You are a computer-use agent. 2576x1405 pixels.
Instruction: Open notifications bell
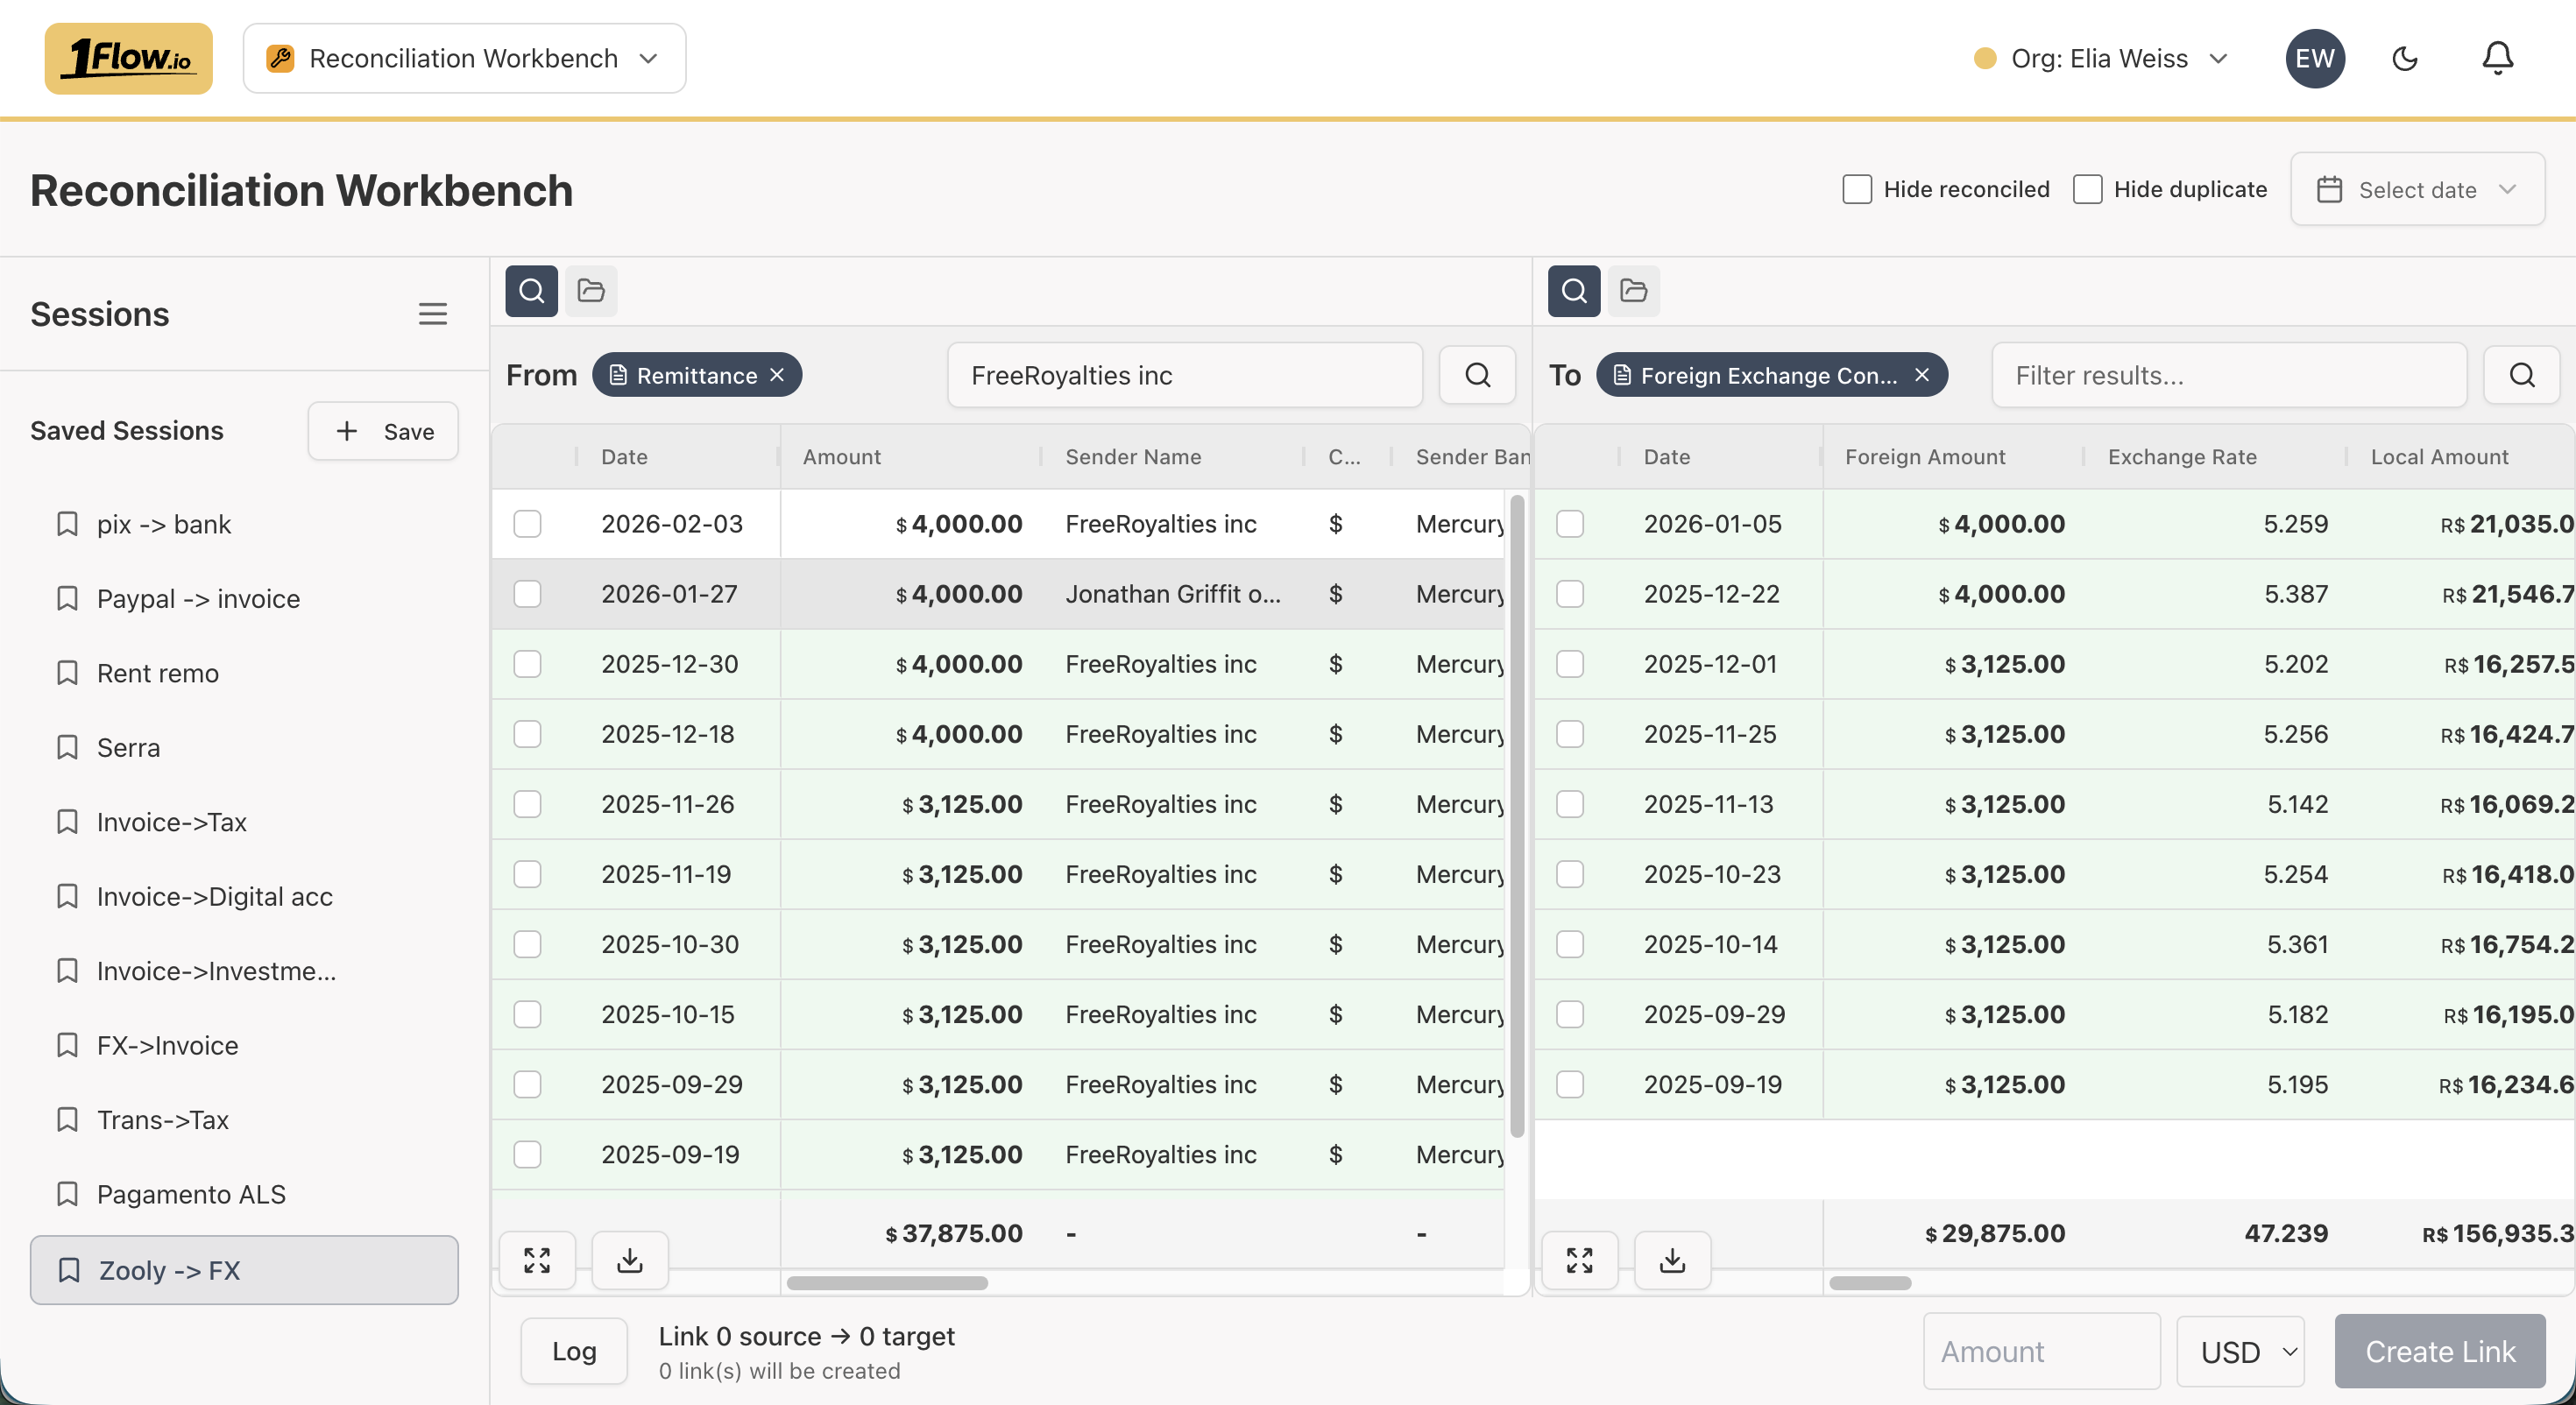click(x=2497, y=59)
